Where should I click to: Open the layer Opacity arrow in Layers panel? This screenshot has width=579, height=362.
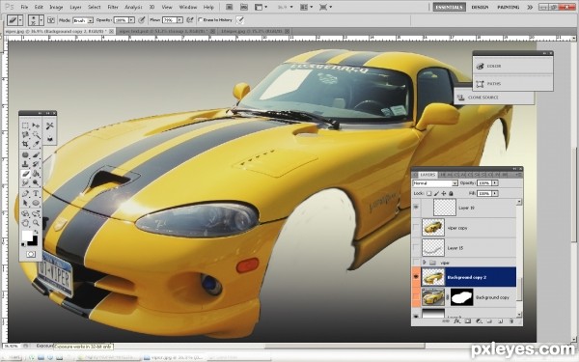(495, 183)
